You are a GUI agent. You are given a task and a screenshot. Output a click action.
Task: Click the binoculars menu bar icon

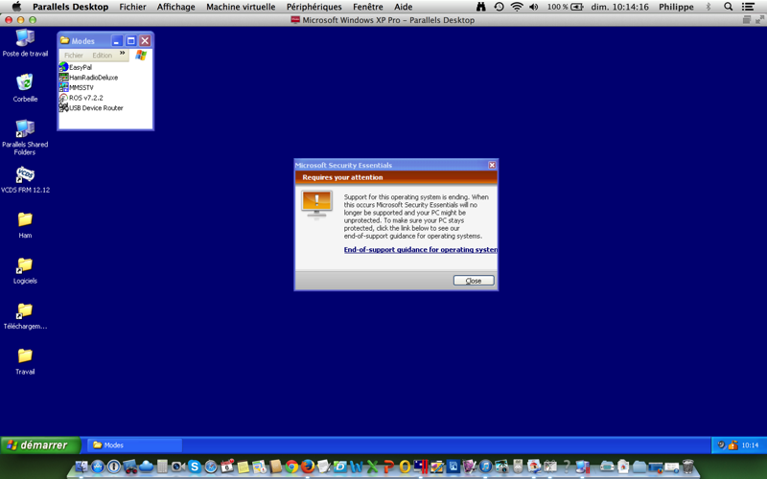pyautogui.click(x=481, y=7)
